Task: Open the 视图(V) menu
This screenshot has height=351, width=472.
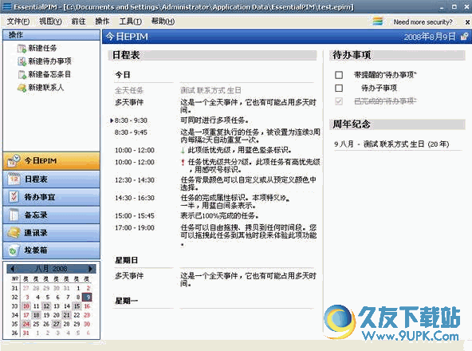Action: pos(50,22)
